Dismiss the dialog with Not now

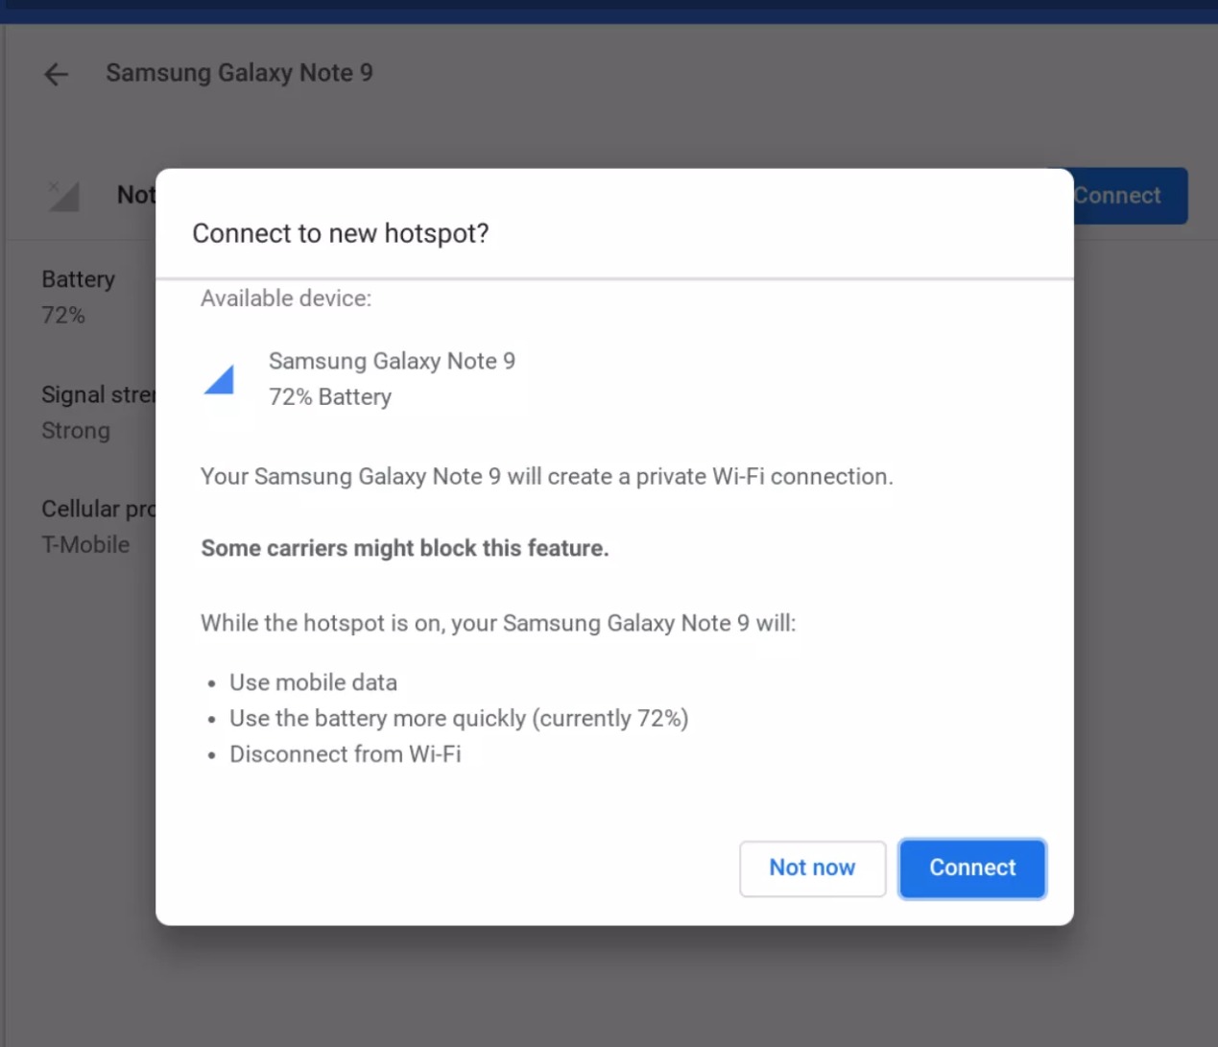click(812, 869)
